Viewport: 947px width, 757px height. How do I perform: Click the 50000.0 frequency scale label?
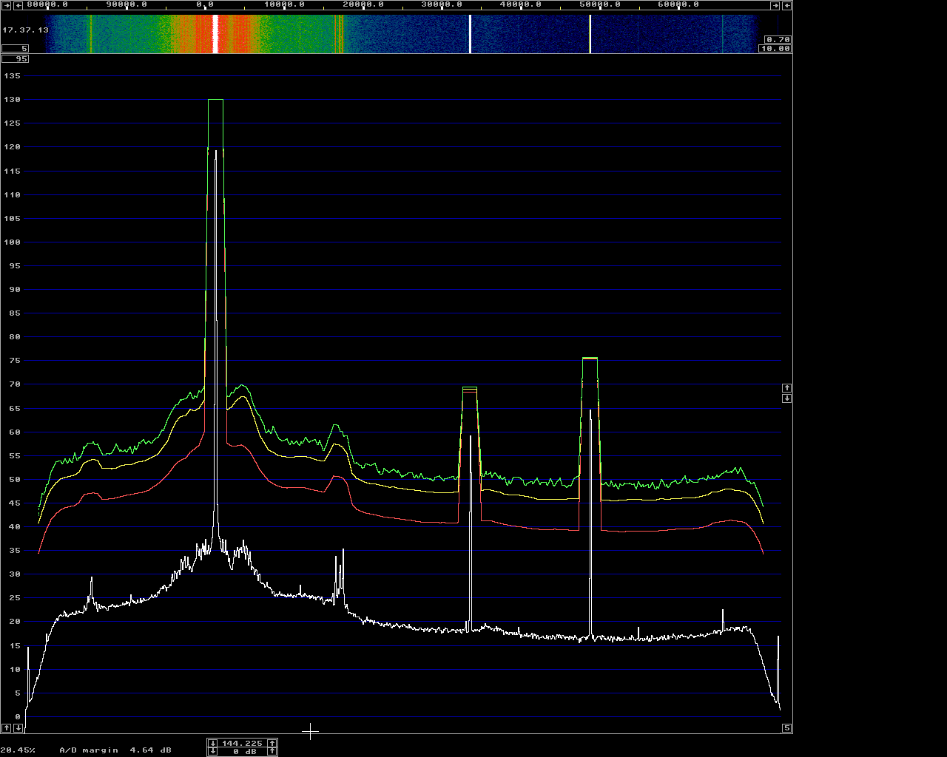(x=599, y=4)
